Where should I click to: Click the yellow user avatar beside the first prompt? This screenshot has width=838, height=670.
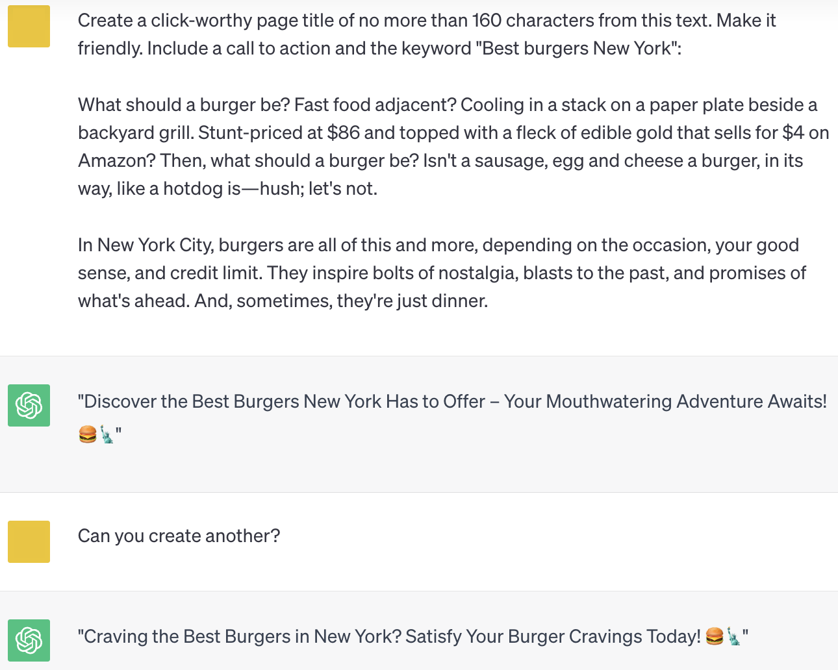(29, 27)
